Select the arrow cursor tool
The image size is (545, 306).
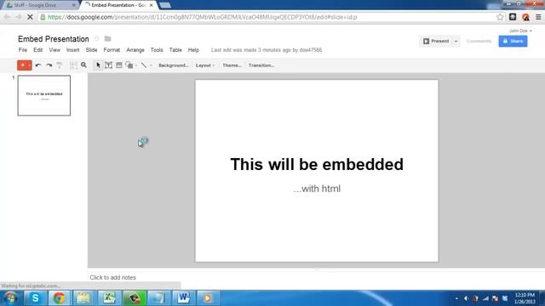point(98,65)
